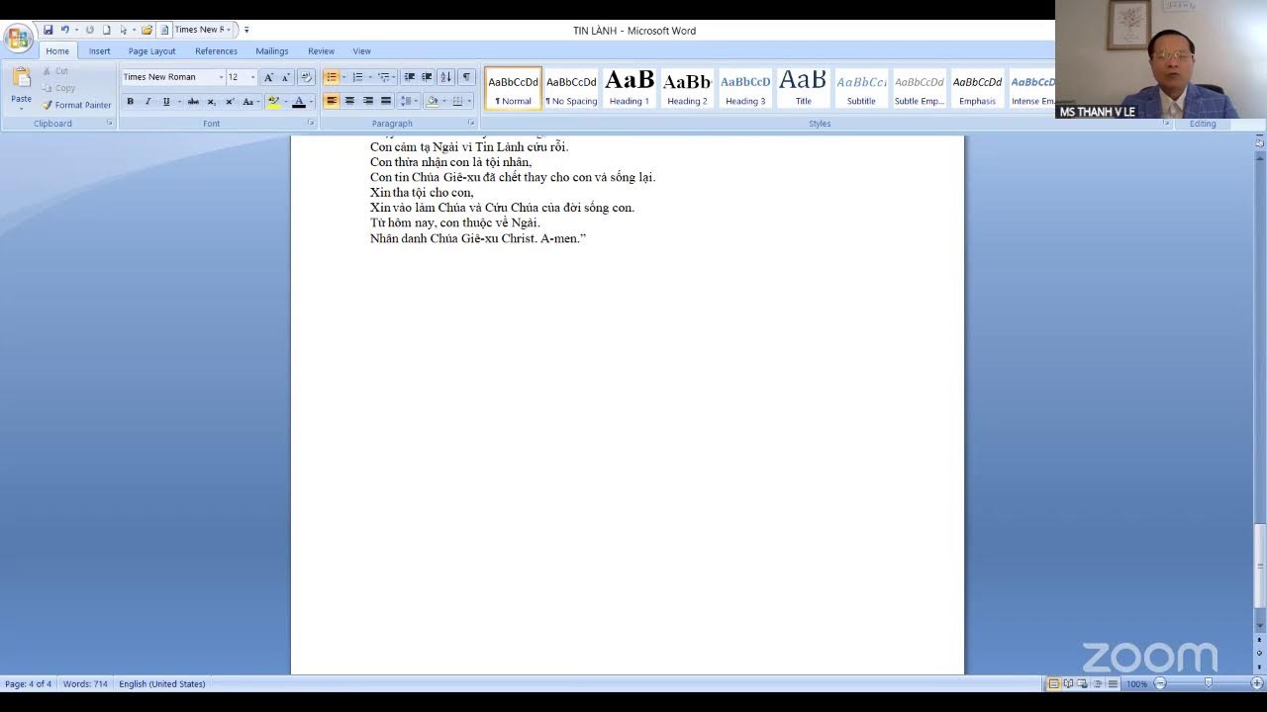The width and height of the screenshot is (1267, 712).
Task: Align text to the right
Action: [x=367, y=101]
